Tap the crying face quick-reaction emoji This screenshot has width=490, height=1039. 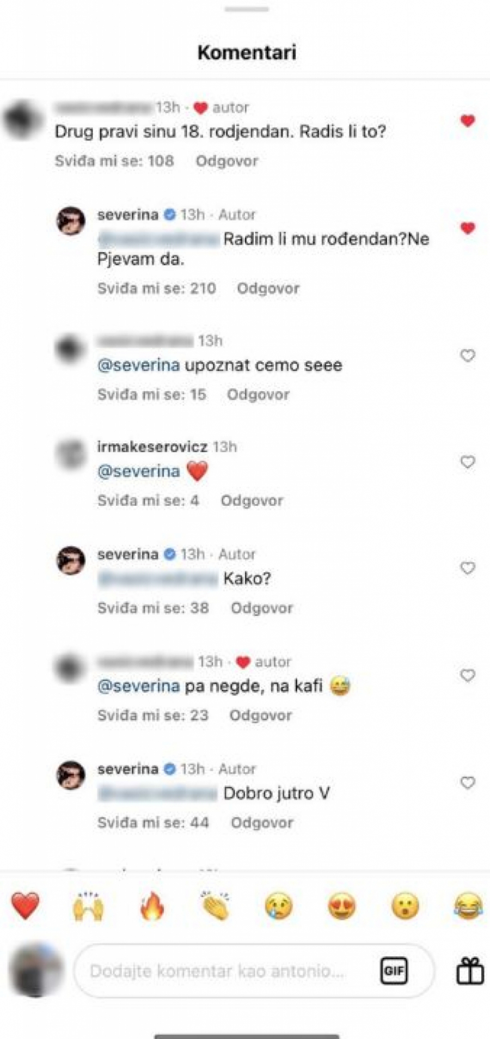279,906
